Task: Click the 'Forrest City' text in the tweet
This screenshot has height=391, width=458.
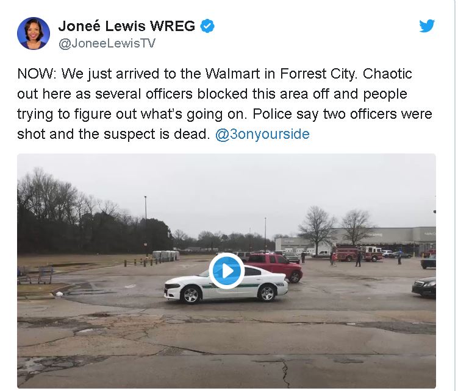Action: pyautogui.click(x=318, y=74)
